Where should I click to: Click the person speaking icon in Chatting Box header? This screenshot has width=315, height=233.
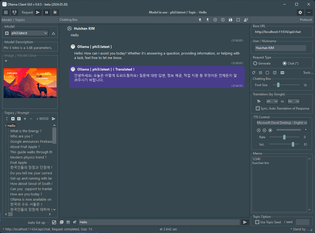point(246,20)
